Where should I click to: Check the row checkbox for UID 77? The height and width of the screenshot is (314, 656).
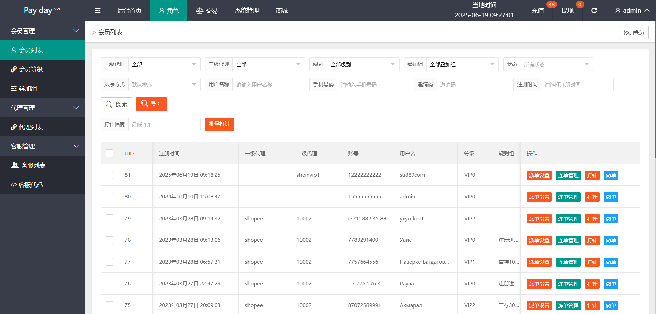[109, 262]
